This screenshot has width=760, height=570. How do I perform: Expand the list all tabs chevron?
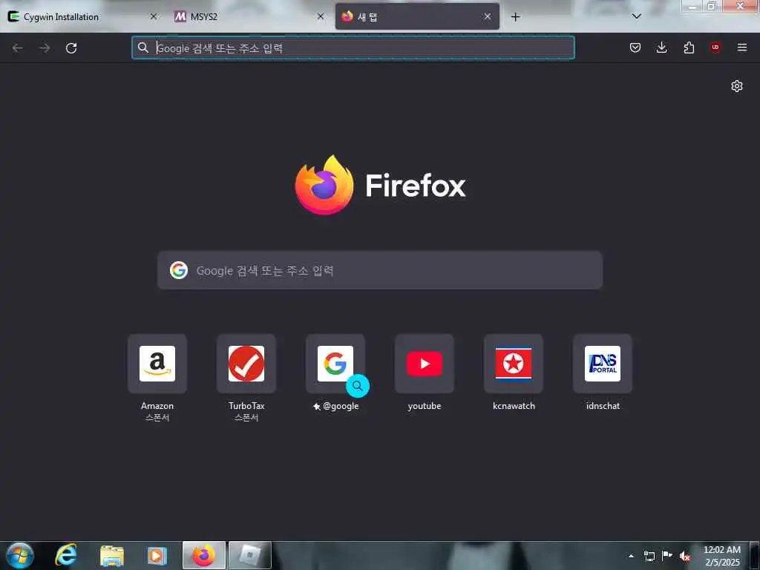(637, 16)
